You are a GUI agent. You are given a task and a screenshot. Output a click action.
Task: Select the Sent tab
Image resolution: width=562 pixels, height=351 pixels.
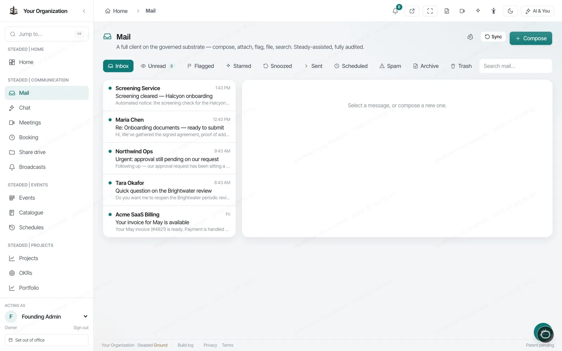pos(313,66)
